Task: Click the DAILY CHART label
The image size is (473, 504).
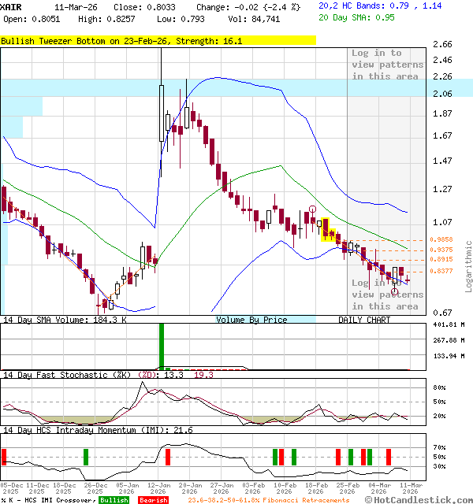Action: click(x=364, y=320)
